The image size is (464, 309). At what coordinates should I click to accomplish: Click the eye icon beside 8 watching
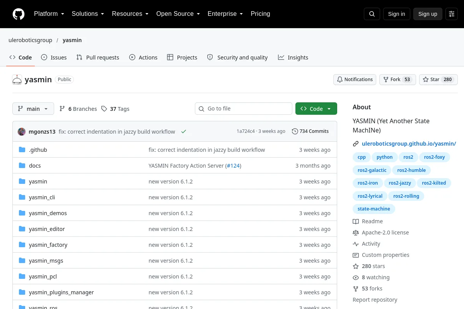356,277
